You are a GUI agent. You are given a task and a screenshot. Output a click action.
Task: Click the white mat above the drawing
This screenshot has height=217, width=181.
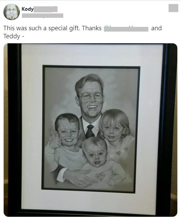pyautogui.click(x=92, y=55)
